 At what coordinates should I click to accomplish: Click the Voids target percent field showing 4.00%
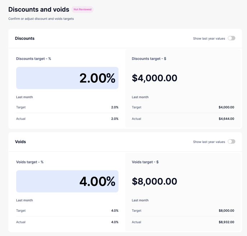(x=67, y=181)
